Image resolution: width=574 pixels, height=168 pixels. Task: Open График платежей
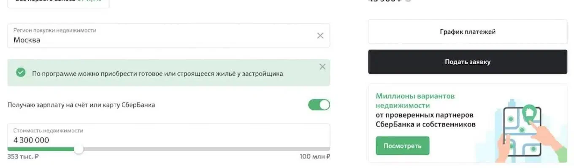468,31
